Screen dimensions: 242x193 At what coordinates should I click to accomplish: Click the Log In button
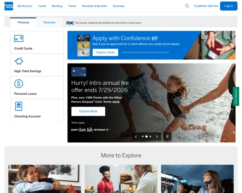coord(229,6)
